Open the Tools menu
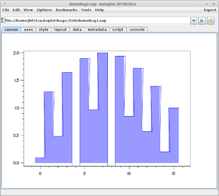 86,10
